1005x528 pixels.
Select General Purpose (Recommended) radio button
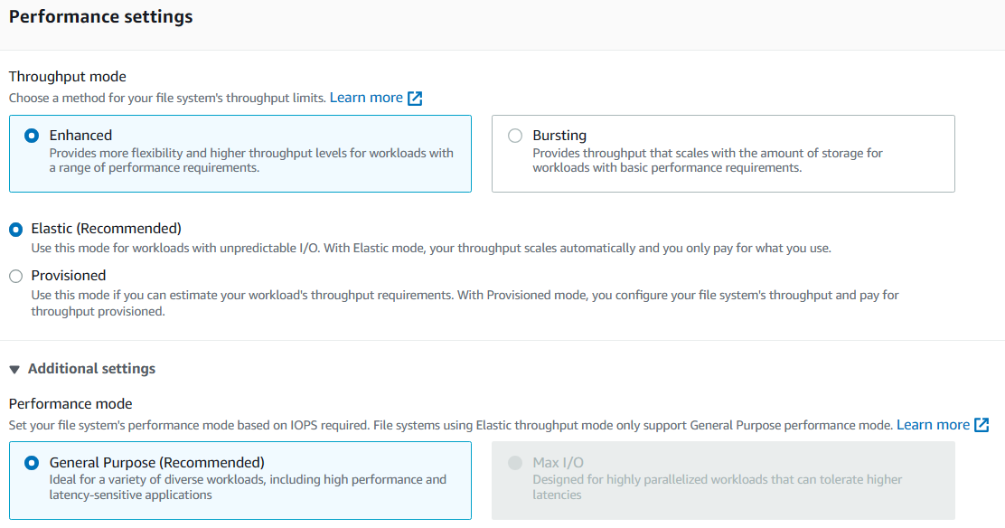(33, 463)
